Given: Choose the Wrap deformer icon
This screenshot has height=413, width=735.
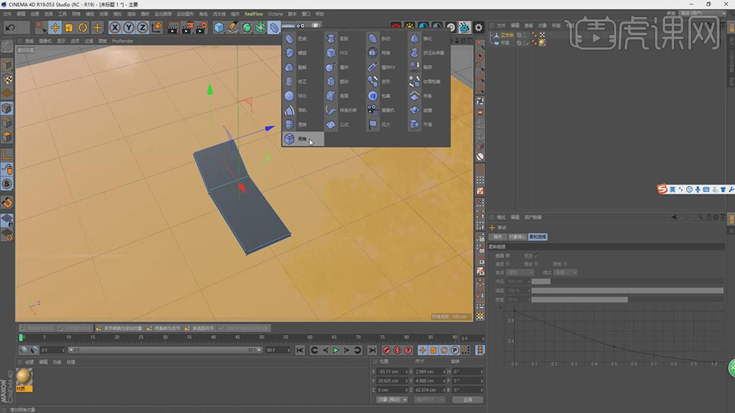Looking at the screenshot, I should click(x=373, y=96).
